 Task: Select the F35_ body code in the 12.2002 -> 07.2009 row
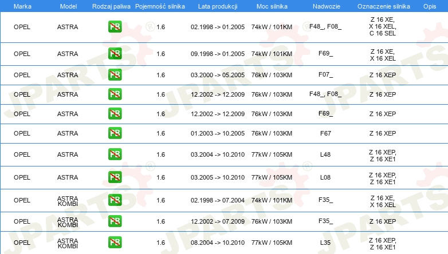click(x=326, y=221)
